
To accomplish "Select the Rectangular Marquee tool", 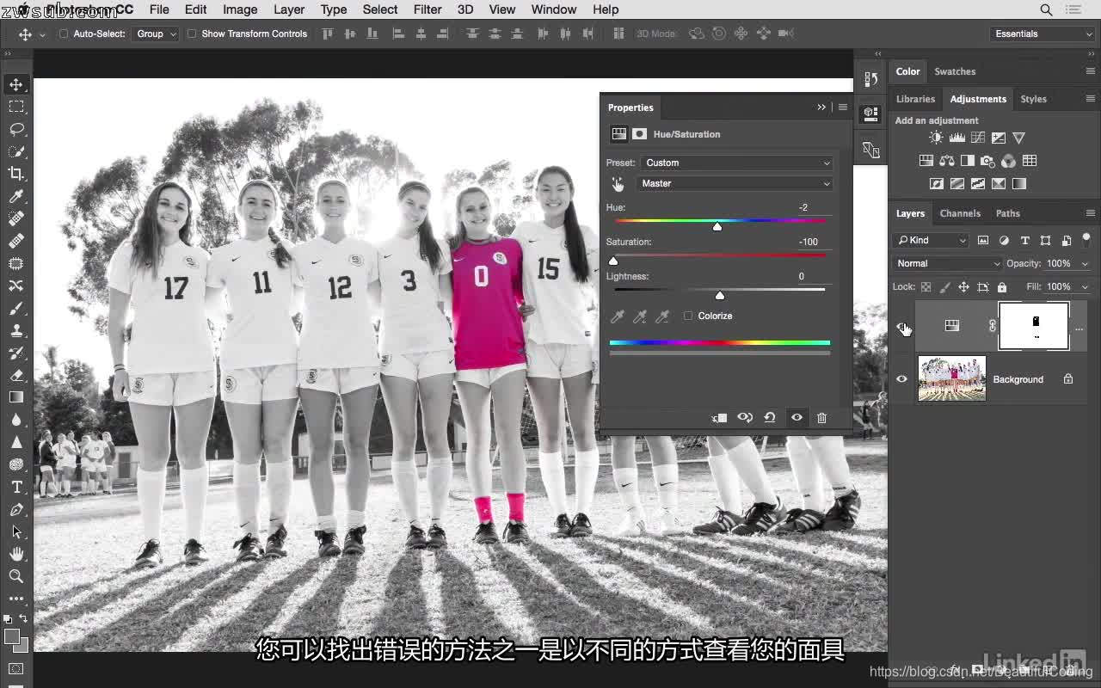I will (x=16, y=107).
